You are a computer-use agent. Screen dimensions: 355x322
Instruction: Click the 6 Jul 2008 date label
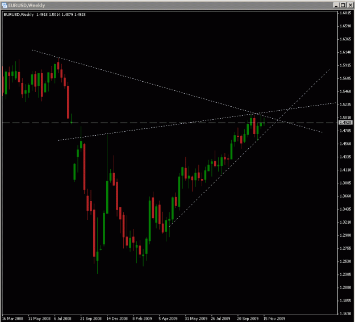[x=62, y=319]
